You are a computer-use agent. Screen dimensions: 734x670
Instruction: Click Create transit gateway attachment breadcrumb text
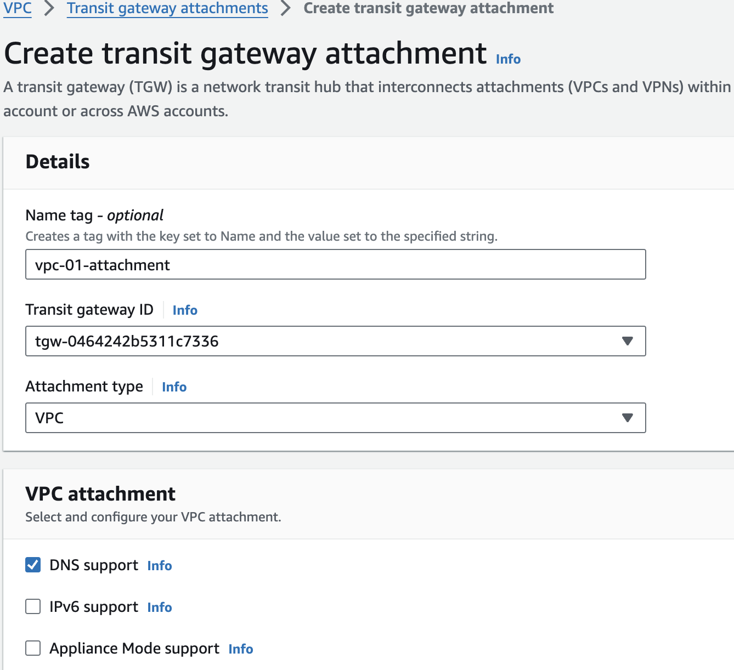[x=428, y=8]
